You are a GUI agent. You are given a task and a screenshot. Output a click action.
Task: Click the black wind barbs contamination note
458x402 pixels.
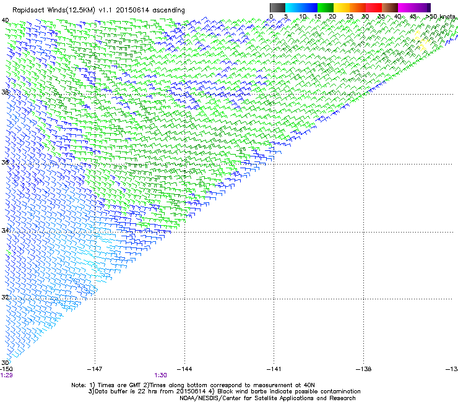click(x=285, y=391)
